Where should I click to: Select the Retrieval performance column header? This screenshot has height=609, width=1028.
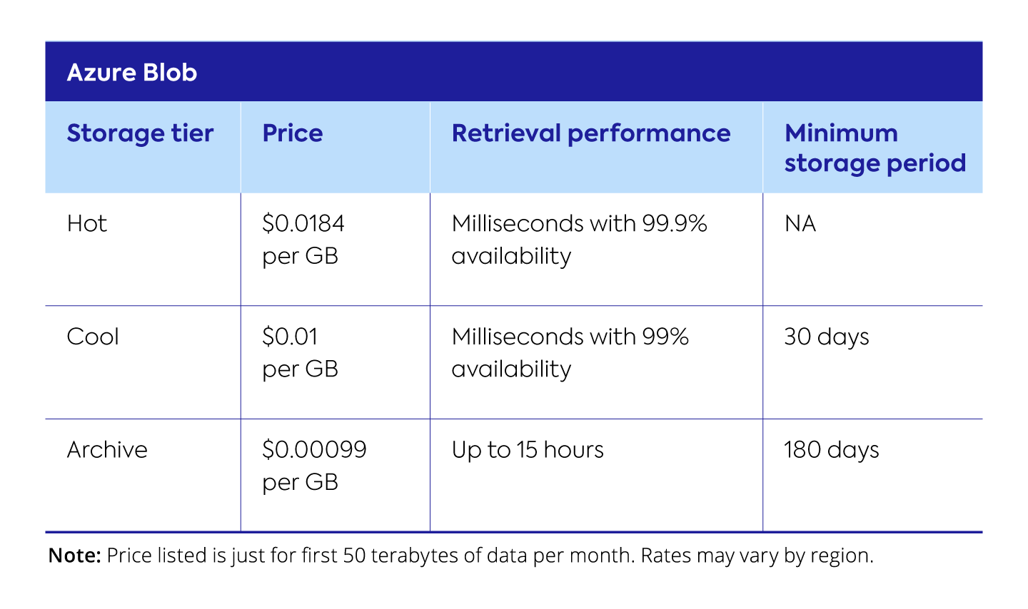591,133
